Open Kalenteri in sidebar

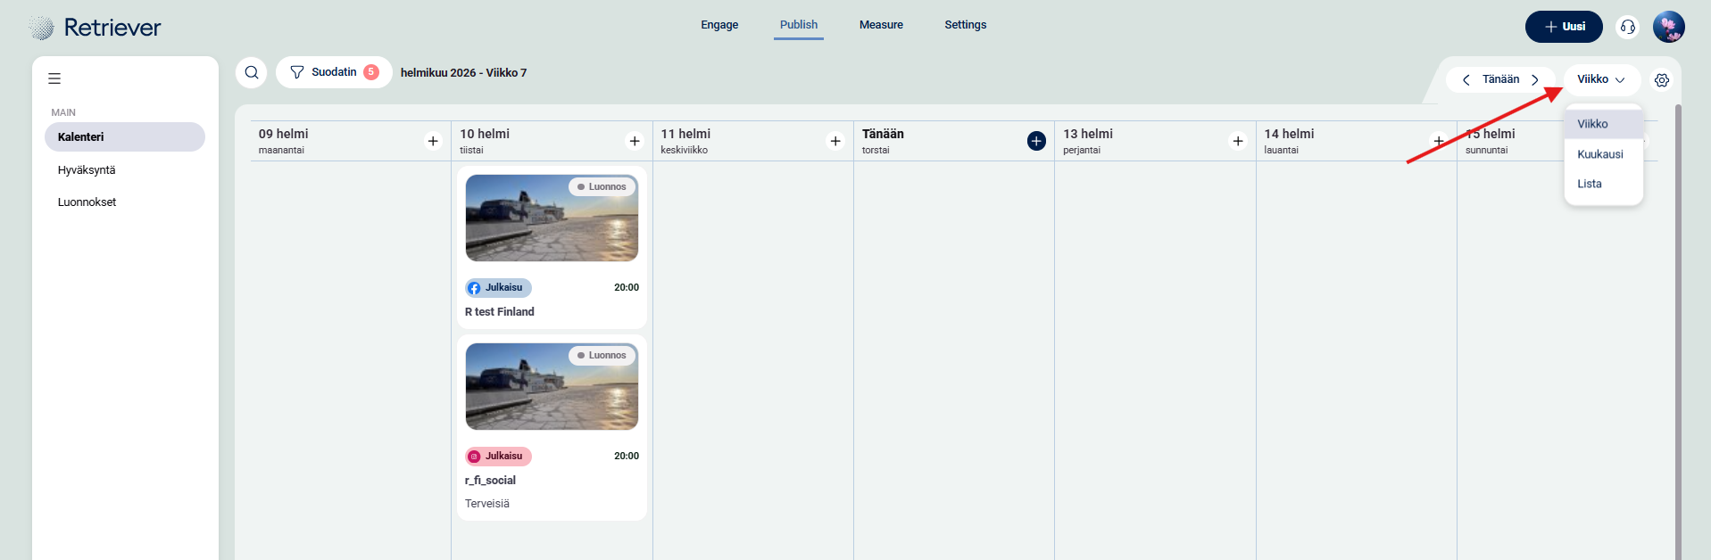[125, 136]
